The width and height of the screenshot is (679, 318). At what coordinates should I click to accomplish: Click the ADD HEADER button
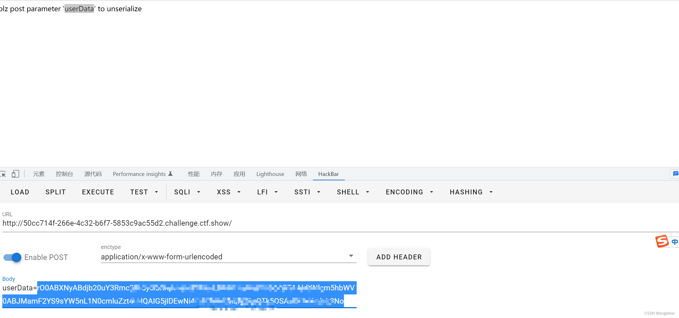point(399,257)
